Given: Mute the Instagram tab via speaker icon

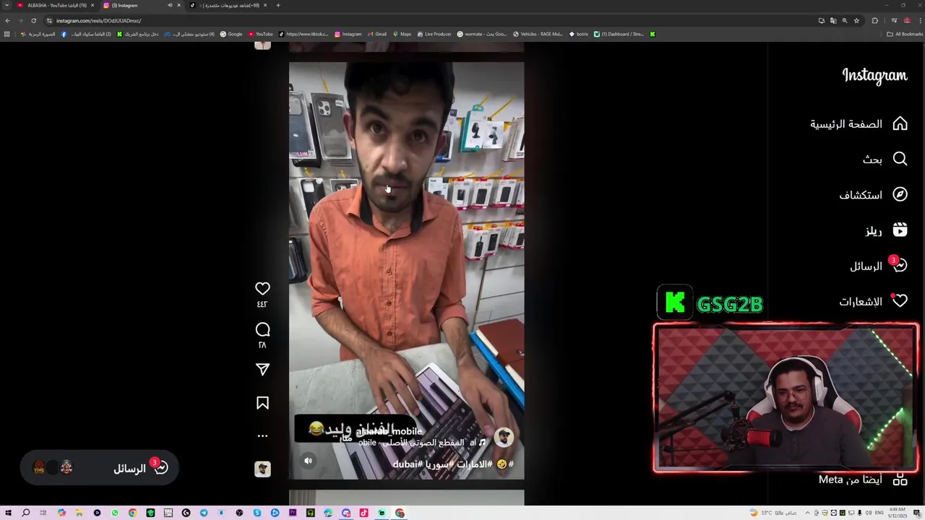Looking at the screenshot, I should pyautogui.click(x=170, y=5).
